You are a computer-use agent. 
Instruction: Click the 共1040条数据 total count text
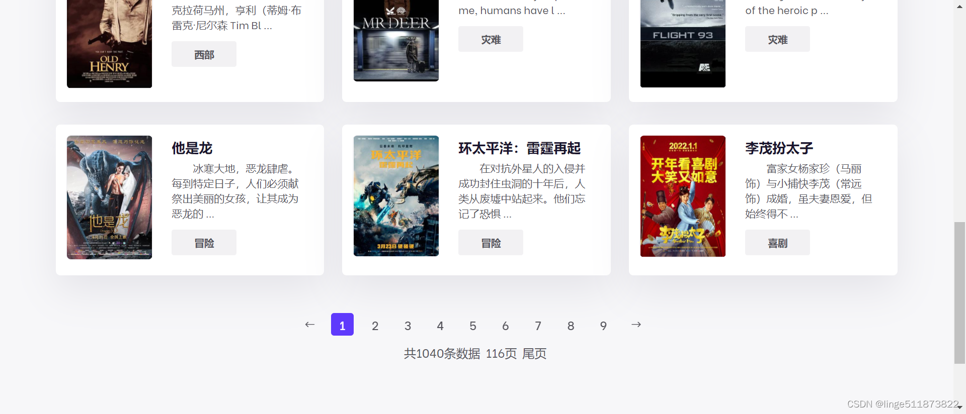click(x=442, y=354)
